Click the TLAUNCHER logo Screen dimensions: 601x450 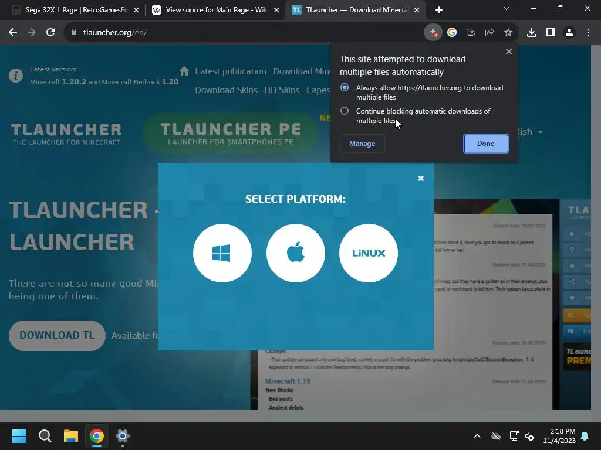click(x=66, y=134)
